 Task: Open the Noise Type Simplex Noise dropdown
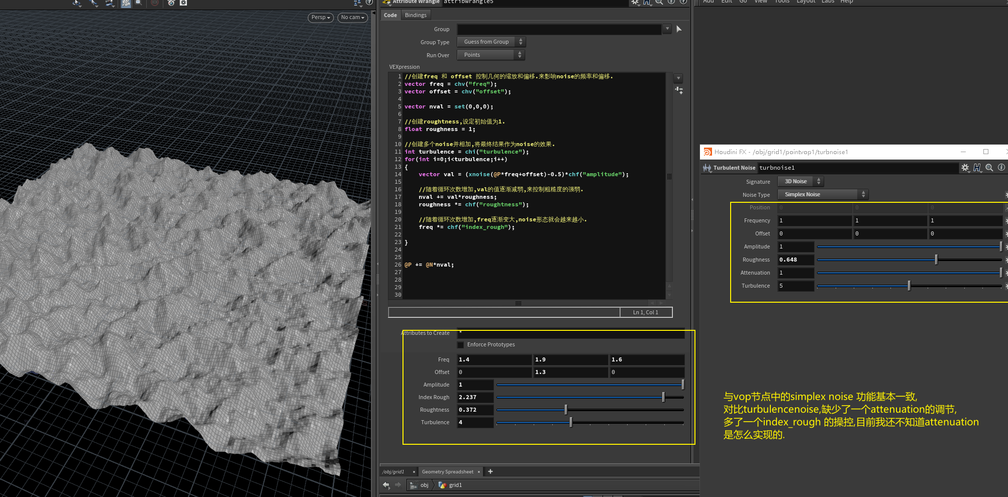click(x=822, y=195)
